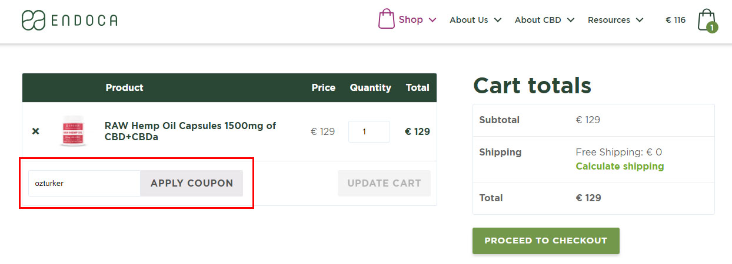Open the cart bag icon with badge
The height and width of the screenshot is (264, 732).
point(706,20)
